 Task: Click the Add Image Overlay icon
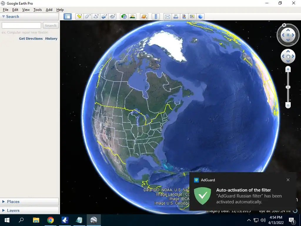pyautogui.click(x=104, y=16)
